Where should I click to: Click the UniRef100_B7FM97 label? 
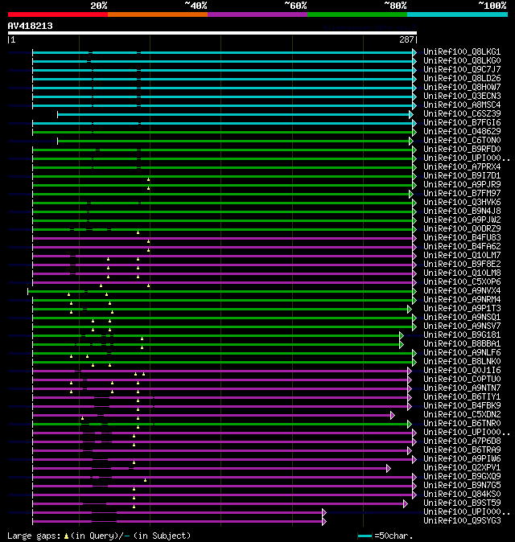click(462, 194)
